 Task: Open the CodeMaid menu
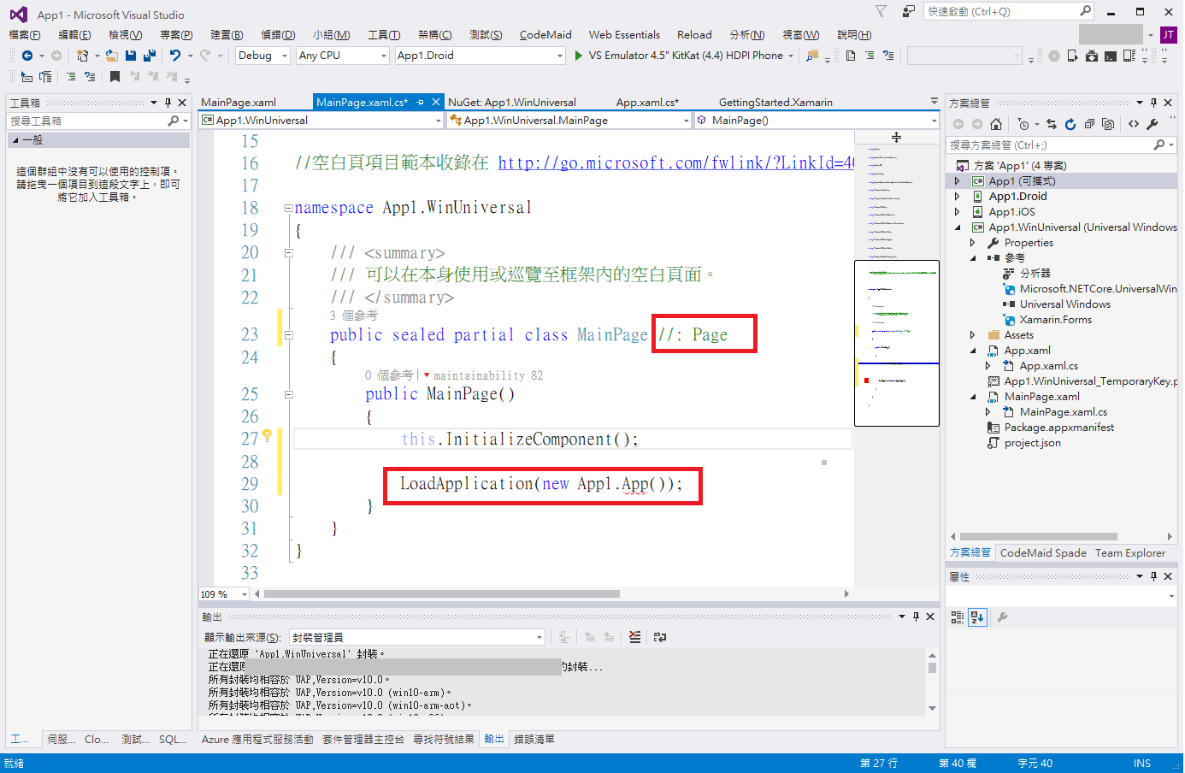[x=545, y=35]
